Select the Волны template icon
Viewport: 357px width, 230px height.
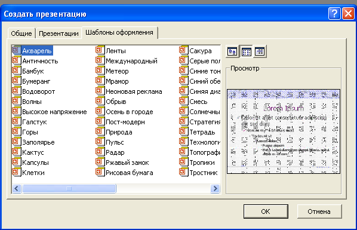pyautogui.click(x=16, y=101)
